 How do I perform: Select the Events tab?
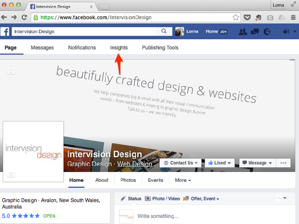click(155, 180)
